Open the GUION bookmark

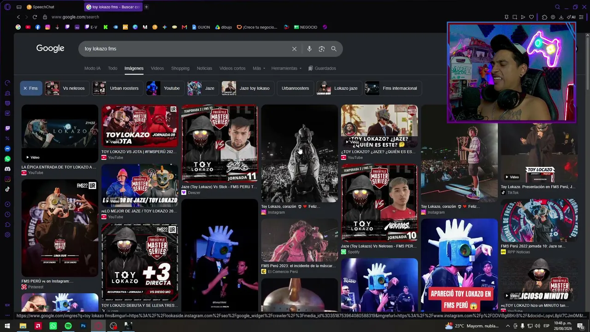[201, 27]
